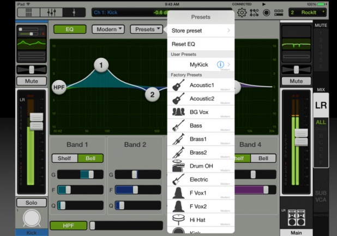Open the settings gear icon
Screen dimensions: 337x236
tap(242, 13)
